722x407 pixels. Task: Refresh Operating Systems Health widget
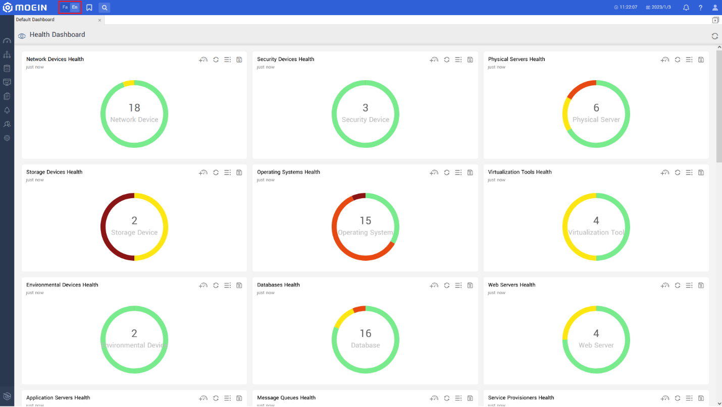[447, 172]
